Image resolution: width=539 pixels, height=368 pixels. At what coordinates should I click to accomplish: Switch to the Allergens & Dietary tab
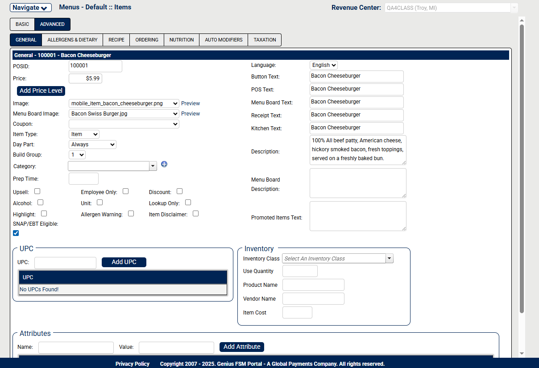pyautogui.click(x=72, y=40)
